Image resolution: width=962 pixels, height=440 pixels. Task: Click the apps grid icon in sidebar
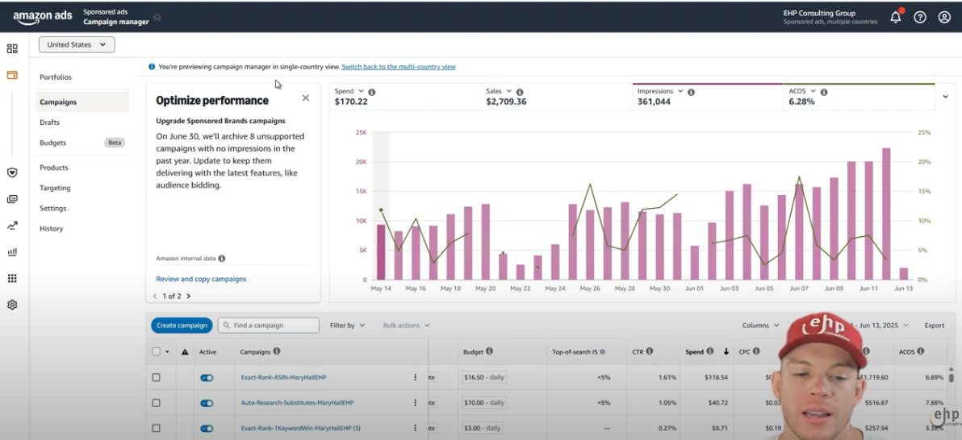coord(12,278)
